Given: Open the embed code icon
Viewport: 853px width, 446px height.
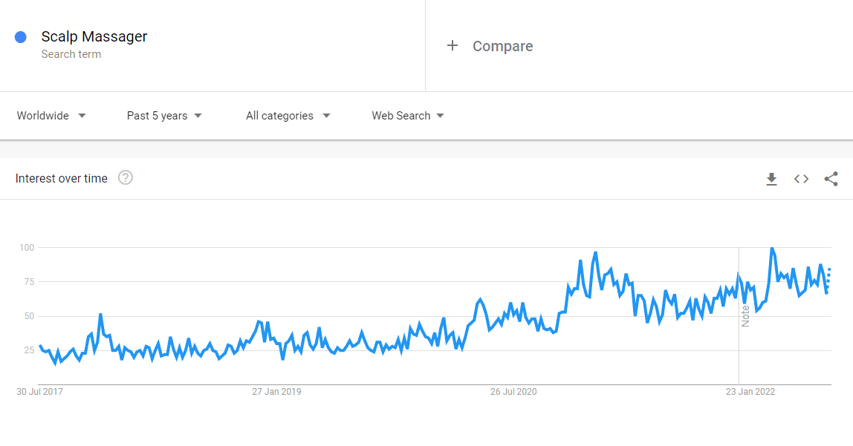Looking at the screenshot, I should pyautogui.click(x=801, y=179).
